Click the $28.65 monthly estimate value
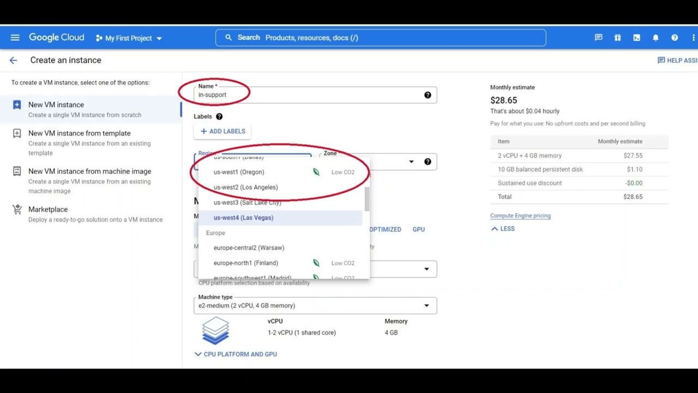The width and height of the screenshot is (698, 393). (x=503, y=100)
